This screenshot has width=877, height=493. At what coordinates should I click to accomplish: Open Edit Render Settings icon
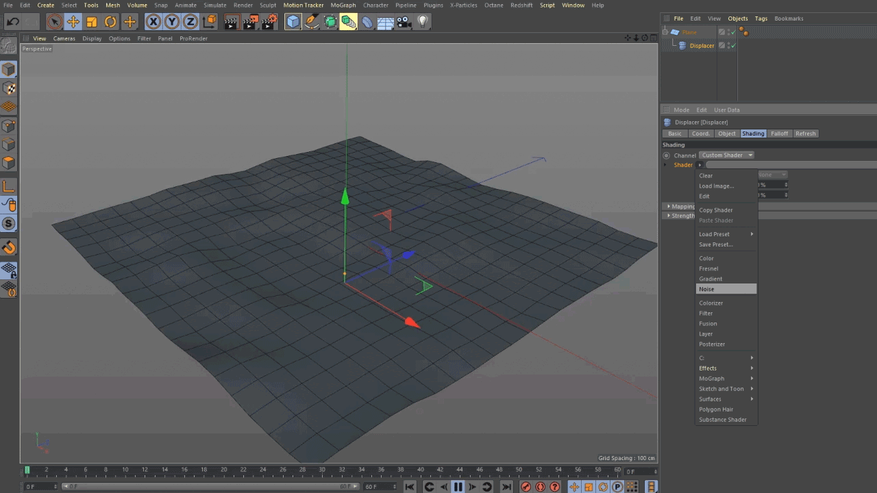pos(270,22)
